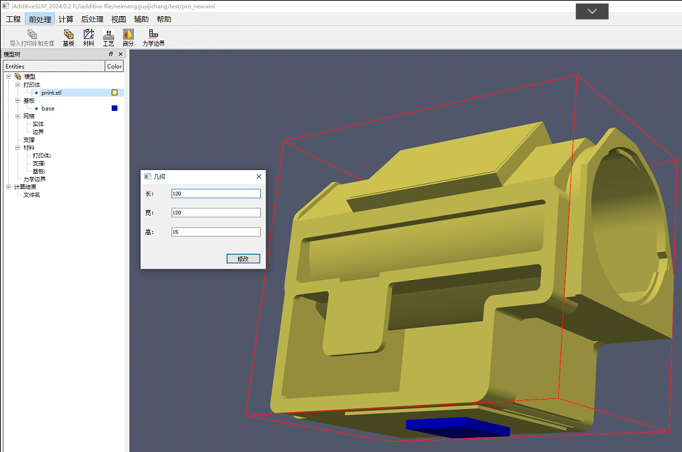Select base in model tree
The height and width of the screenshot is (452, 682).
(48, 109)
